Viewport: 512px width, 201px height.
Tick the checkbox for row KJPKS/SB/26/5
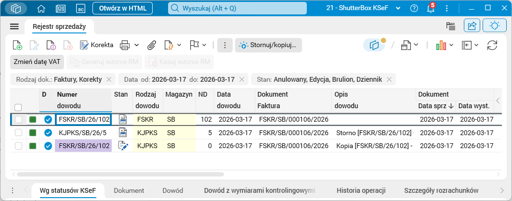pos(18,133)
